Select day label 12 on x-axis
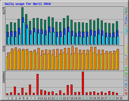Image resolution: width=129 pixels, height=101 pixels. [x=49, y=98]
